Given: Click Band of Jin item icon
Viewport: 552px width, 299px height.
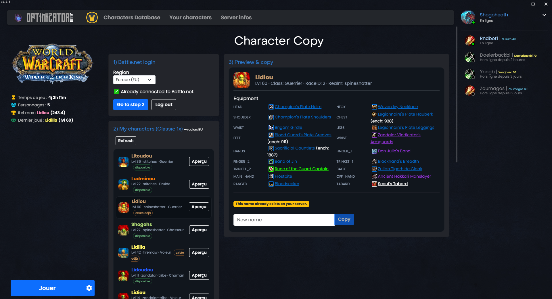Looking at the screenshot, I should 271,162.
